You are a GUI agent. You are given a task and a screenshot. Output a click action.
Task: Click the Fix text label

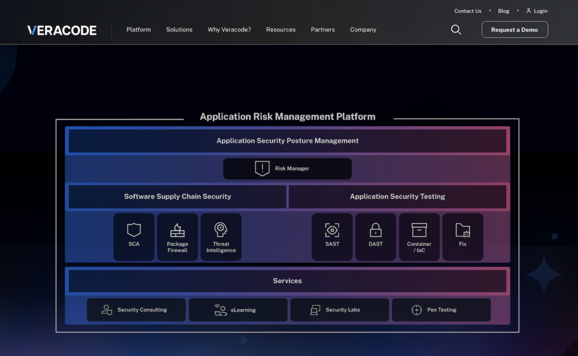(463, 244)
